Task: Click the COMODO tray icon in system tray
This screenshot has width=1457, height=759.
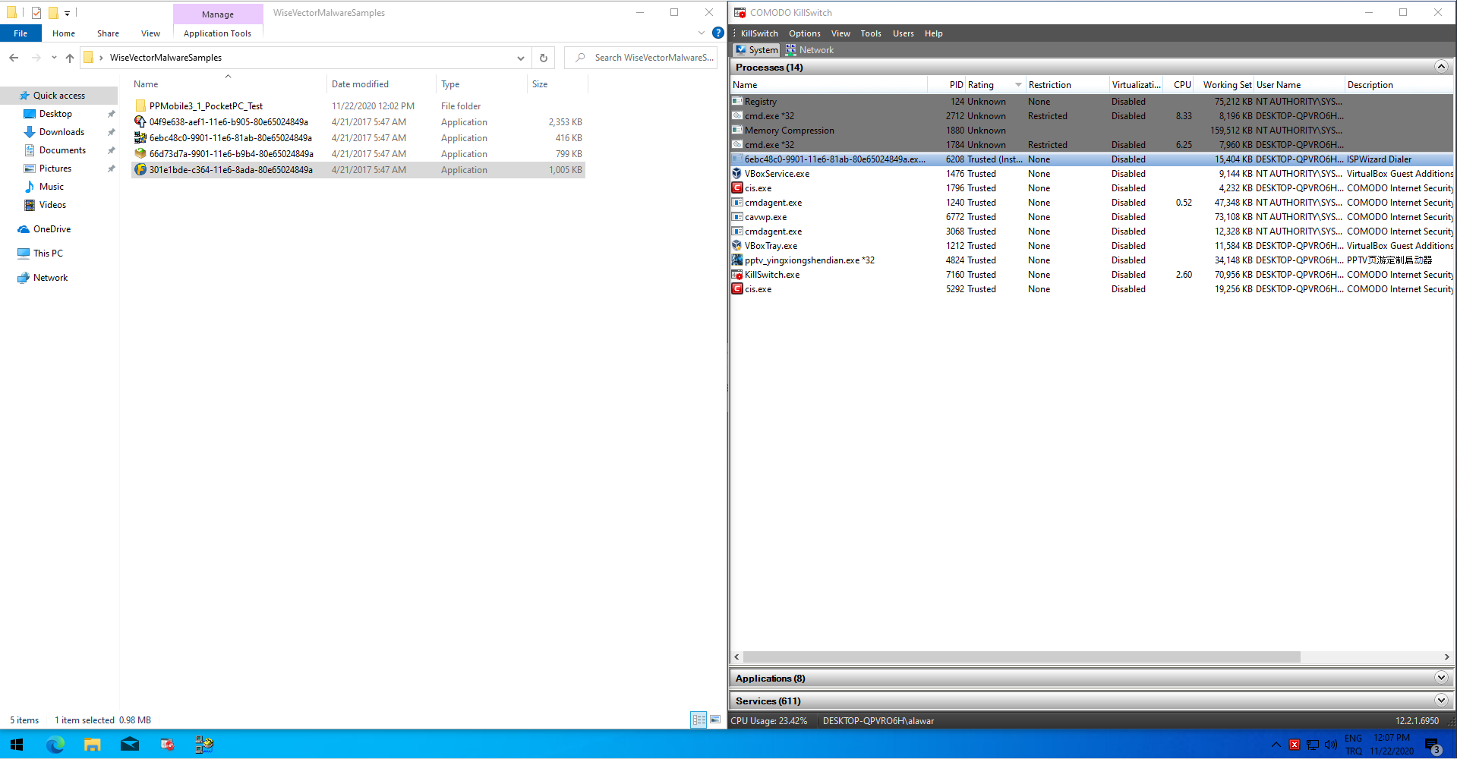Action: (1295, 745)
